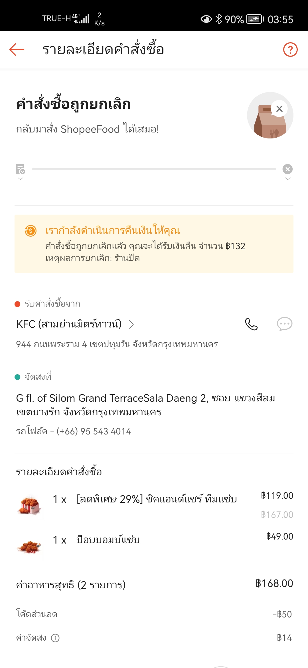Tap the cancelled order bag illustration
The width and height of the screenshot is (308, 668).
point(270,115)
